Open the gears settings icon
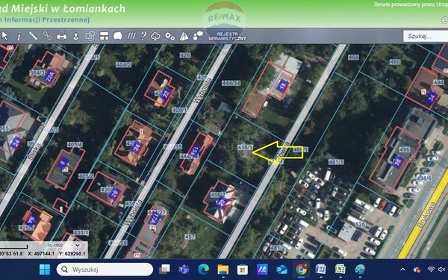 pos(169,36)
